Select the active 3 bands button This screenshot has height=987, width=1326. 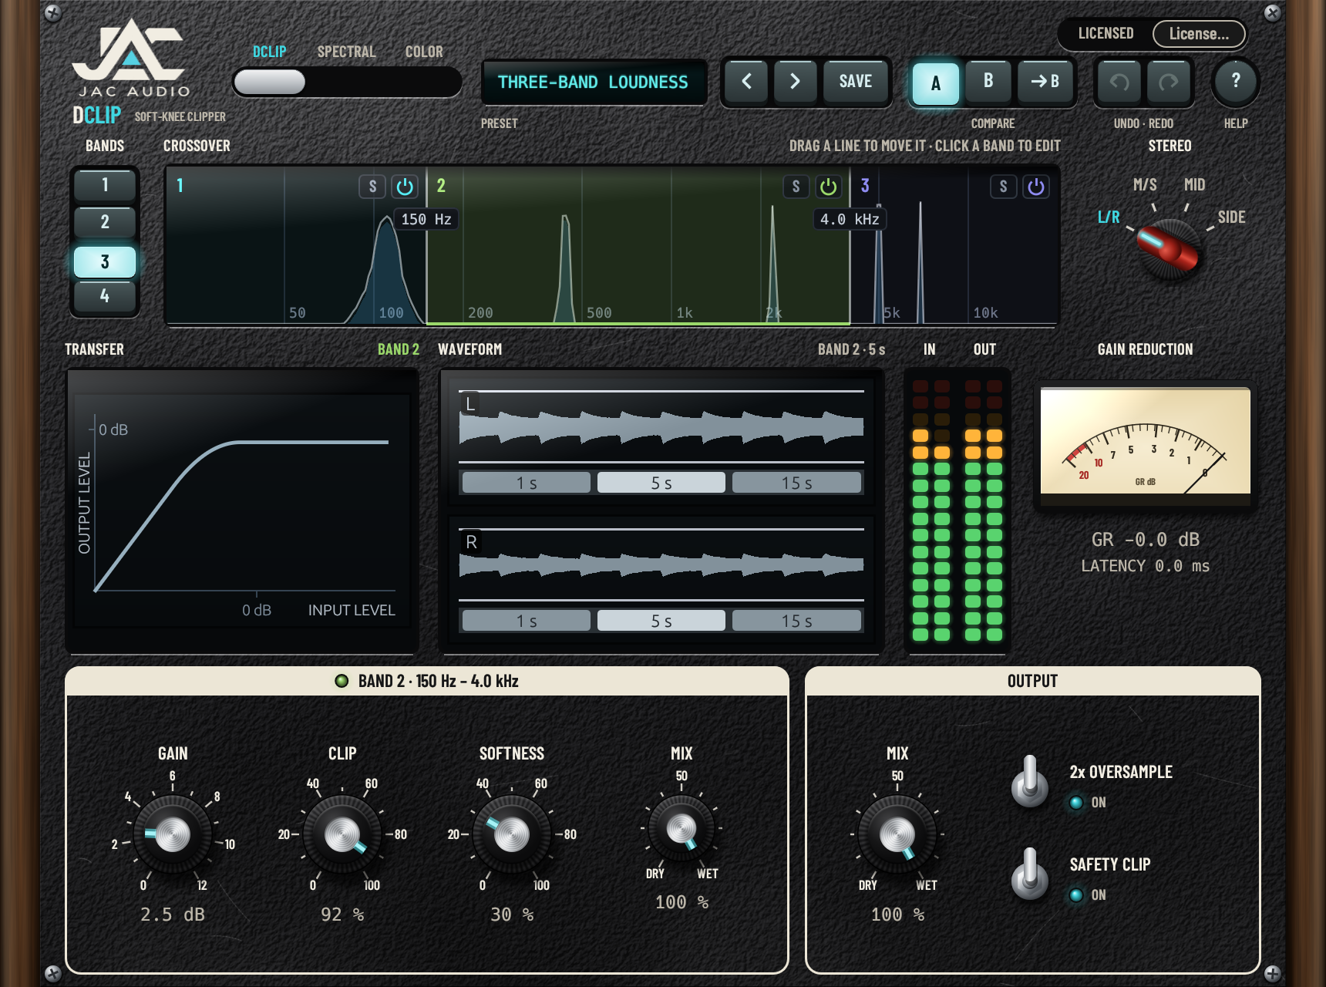point(105,261)
